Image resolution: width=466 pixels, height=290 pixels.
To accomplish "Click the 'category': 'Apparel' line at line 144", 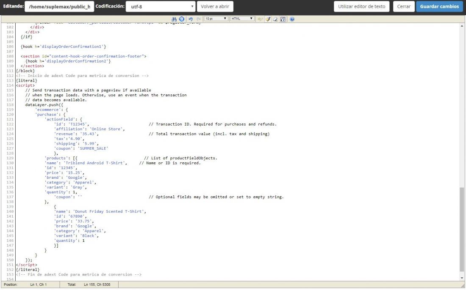I will pyautogui.click(x=80, y=231).
